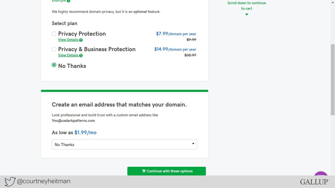Click the page vertical scrollbar thumb
This screenshot has height=188, width=335.
tap(333, 80)
